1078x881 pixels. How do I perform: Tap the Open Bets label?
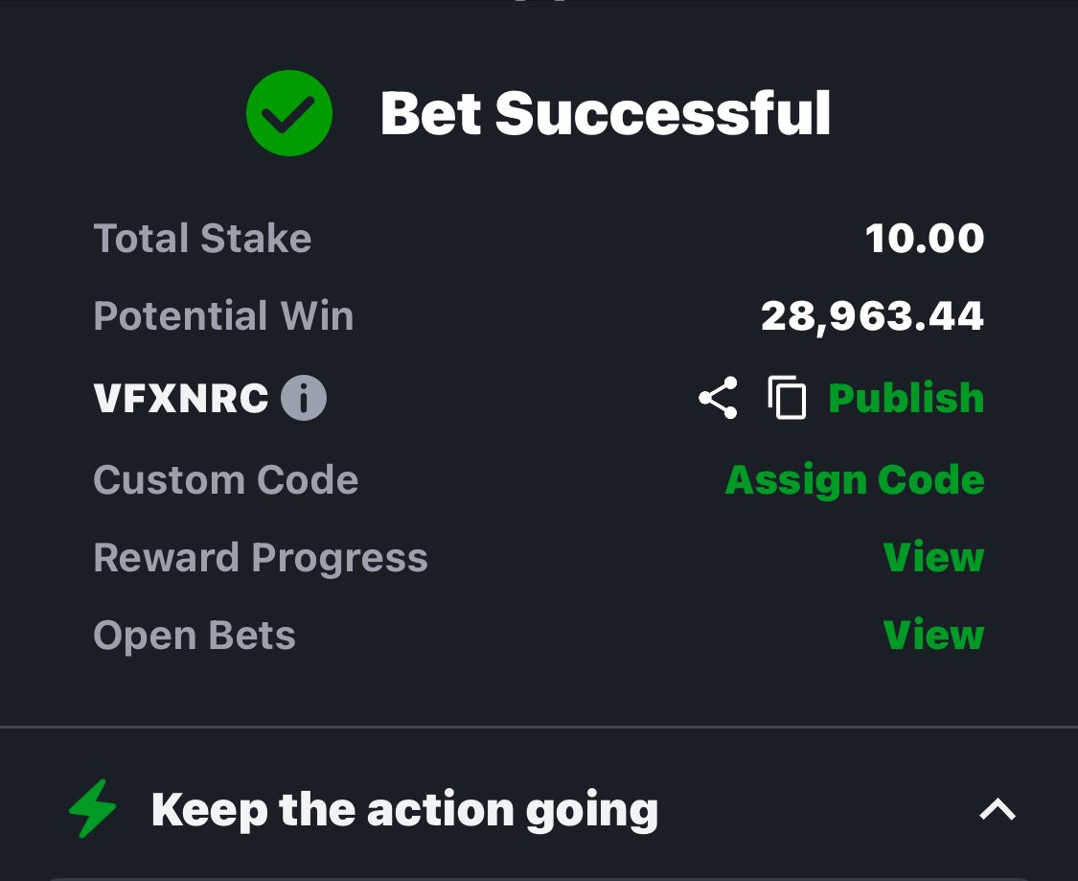tap(195, 635)
